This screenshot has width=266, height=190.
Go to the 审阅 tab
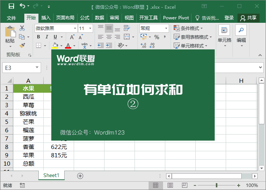click(x=114, y=18)
